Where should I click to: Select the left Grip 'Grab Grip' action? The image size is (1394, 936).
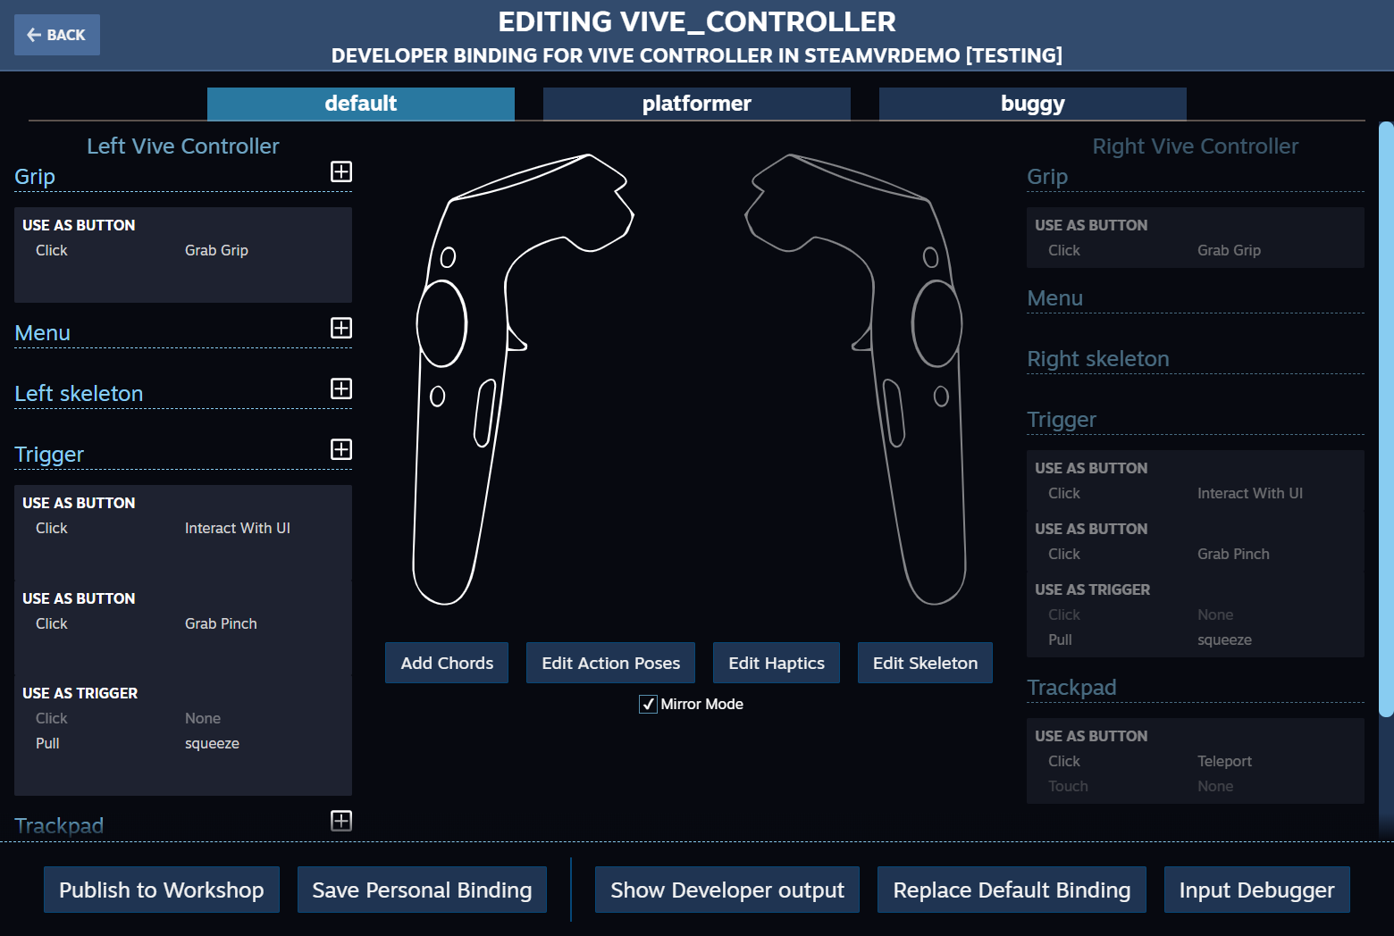point(216,250)
